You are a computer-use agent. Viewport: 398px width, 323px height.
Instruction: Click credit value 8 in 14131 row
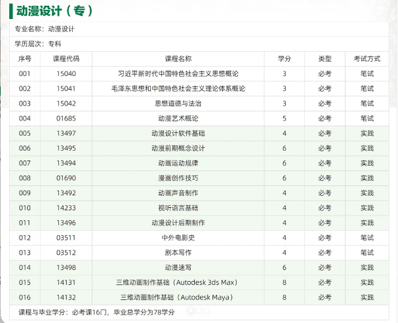click(285, 282)
